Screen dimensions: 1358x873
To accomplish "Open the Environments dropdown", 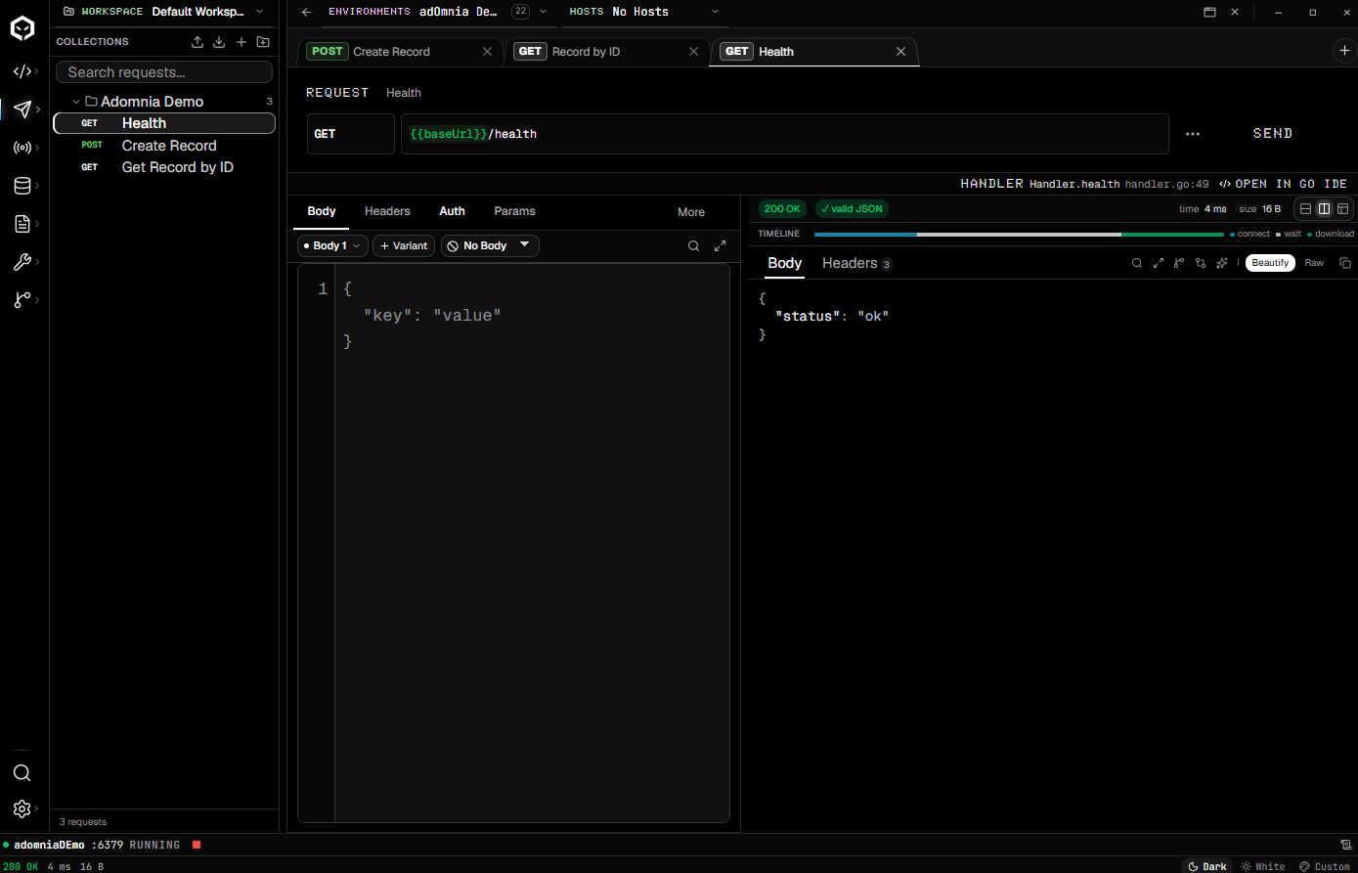I will (436, 12).
